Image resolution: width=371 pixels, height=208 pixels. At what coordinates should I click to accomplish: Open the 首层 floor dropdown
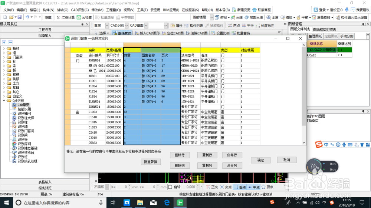[107, 26]
